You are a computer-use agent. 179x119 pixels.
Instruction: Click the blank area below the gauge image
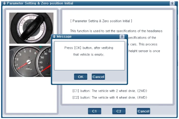[31, 94]
